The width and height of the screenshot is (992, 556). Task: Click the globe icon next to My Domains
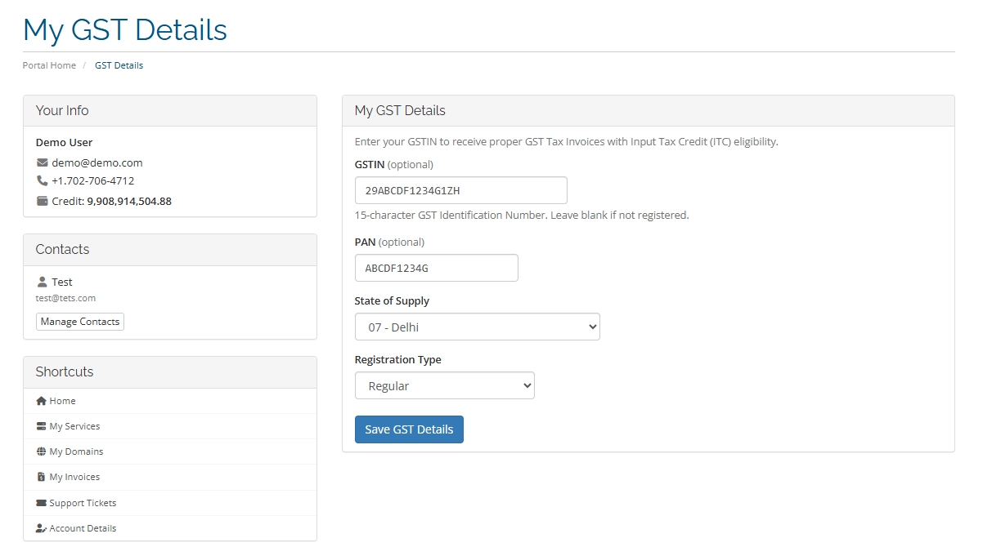(42, 451)
